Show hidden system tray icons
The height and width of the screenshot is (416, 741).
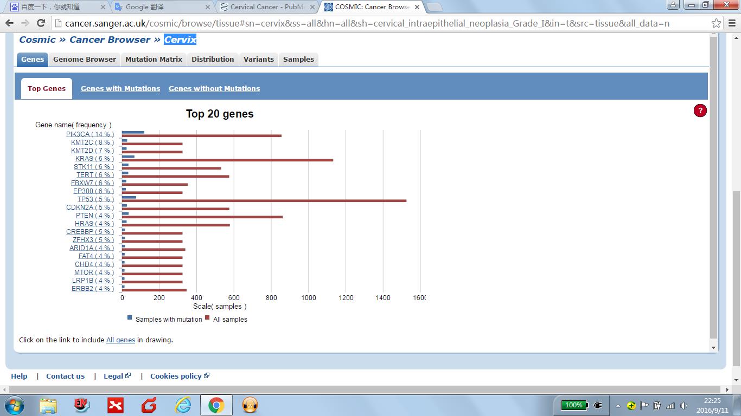(x=618, y=406)
